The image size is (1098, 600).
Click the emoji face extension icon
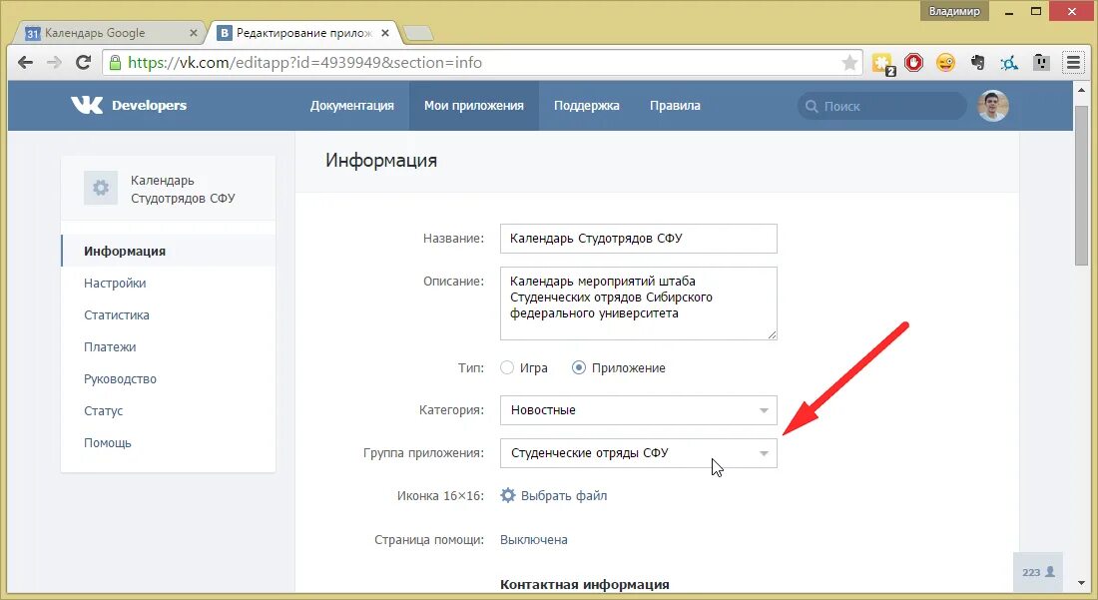(x=945, y=62)
